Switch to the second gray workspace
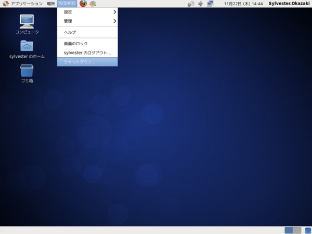This screenshot has width=312, height=234. pyautogui.click(x=297, y=230)
